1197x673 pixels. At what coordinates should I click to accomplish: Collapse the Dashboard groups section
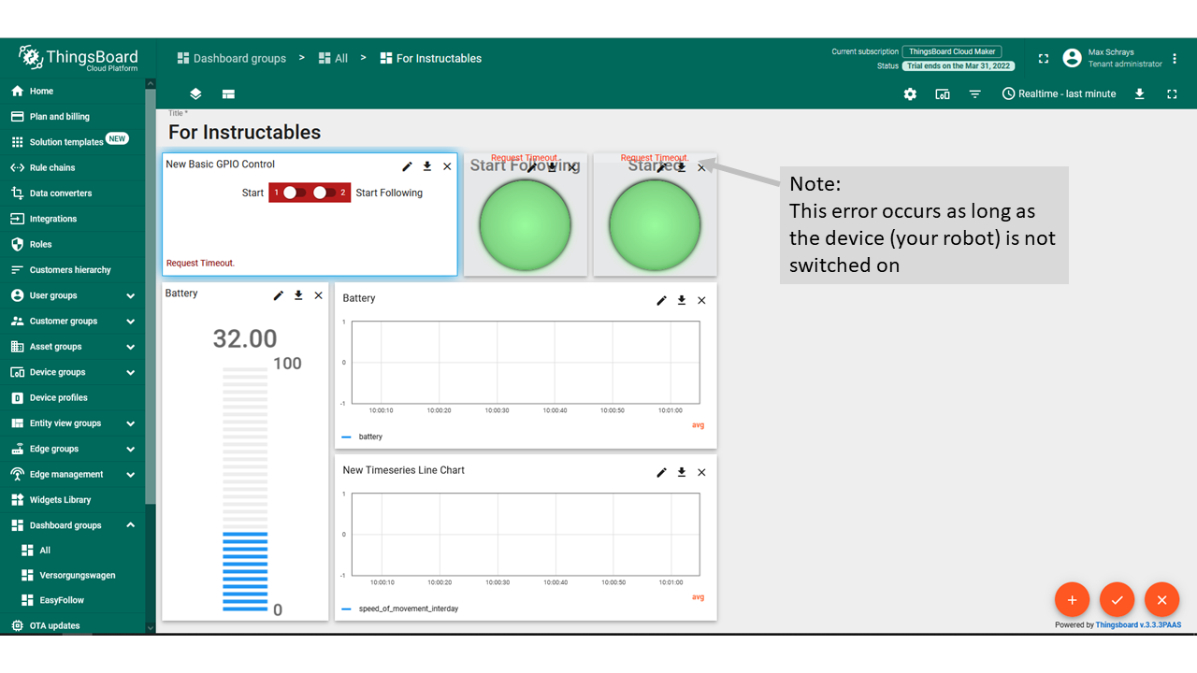(x=130, y=525)
